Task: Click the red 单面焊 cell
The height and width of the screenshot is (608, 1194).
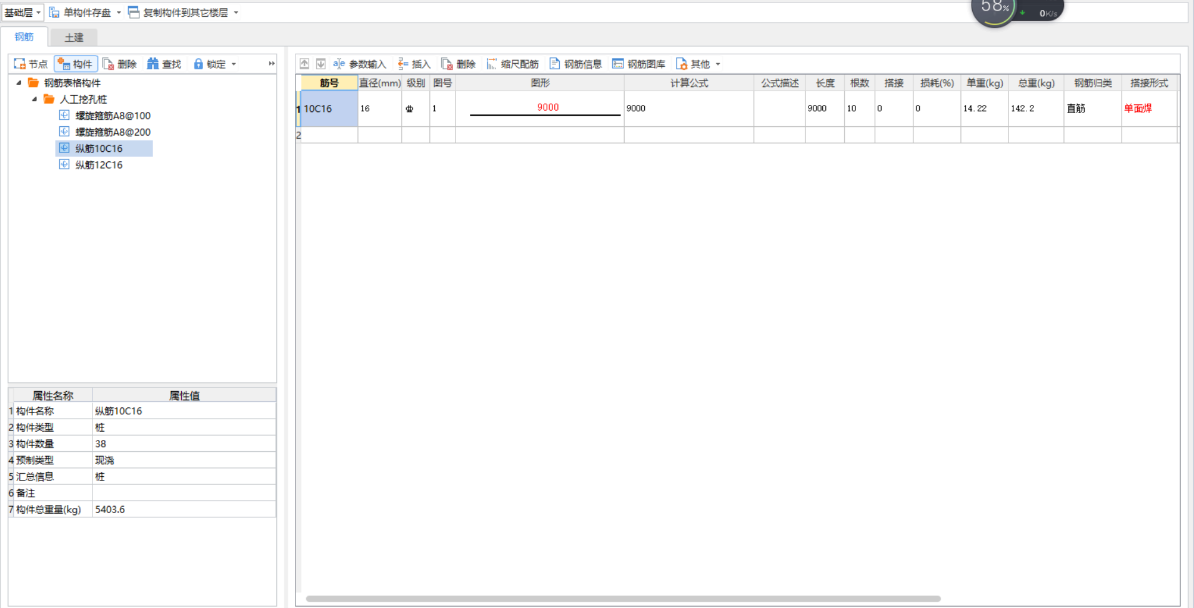Action: pos(1149,109)
